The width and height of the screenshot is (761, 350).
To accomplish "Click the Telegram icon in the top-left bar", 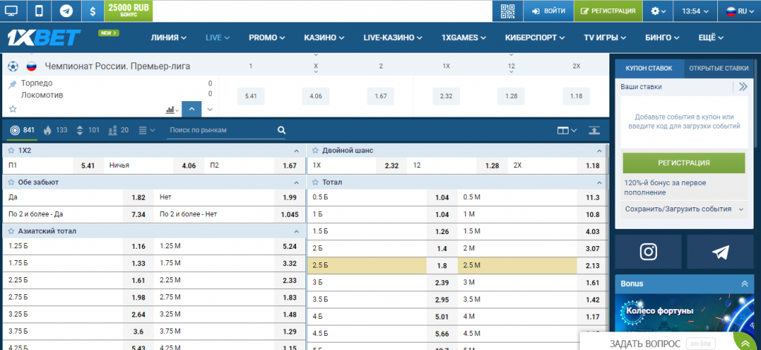I will click(x=66, y=11).
